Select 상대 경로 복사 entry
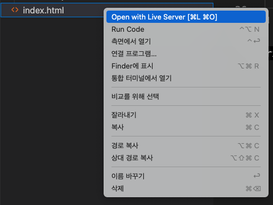This screenshot has width=273, height=205. [186, 158]
